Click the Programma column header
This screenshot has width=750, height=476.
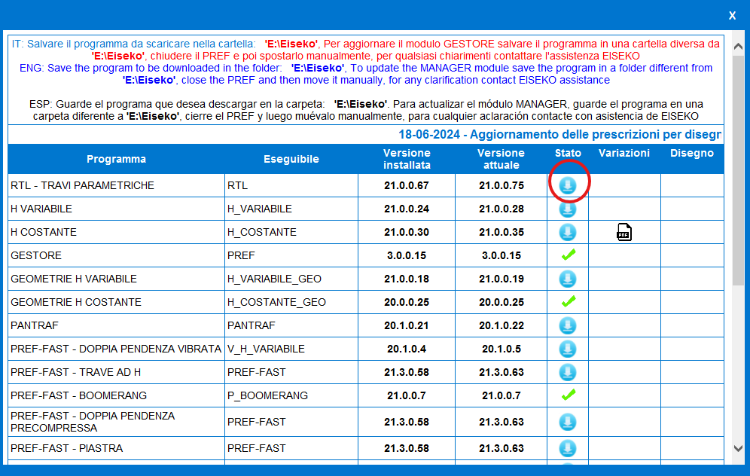pos(116,159)
